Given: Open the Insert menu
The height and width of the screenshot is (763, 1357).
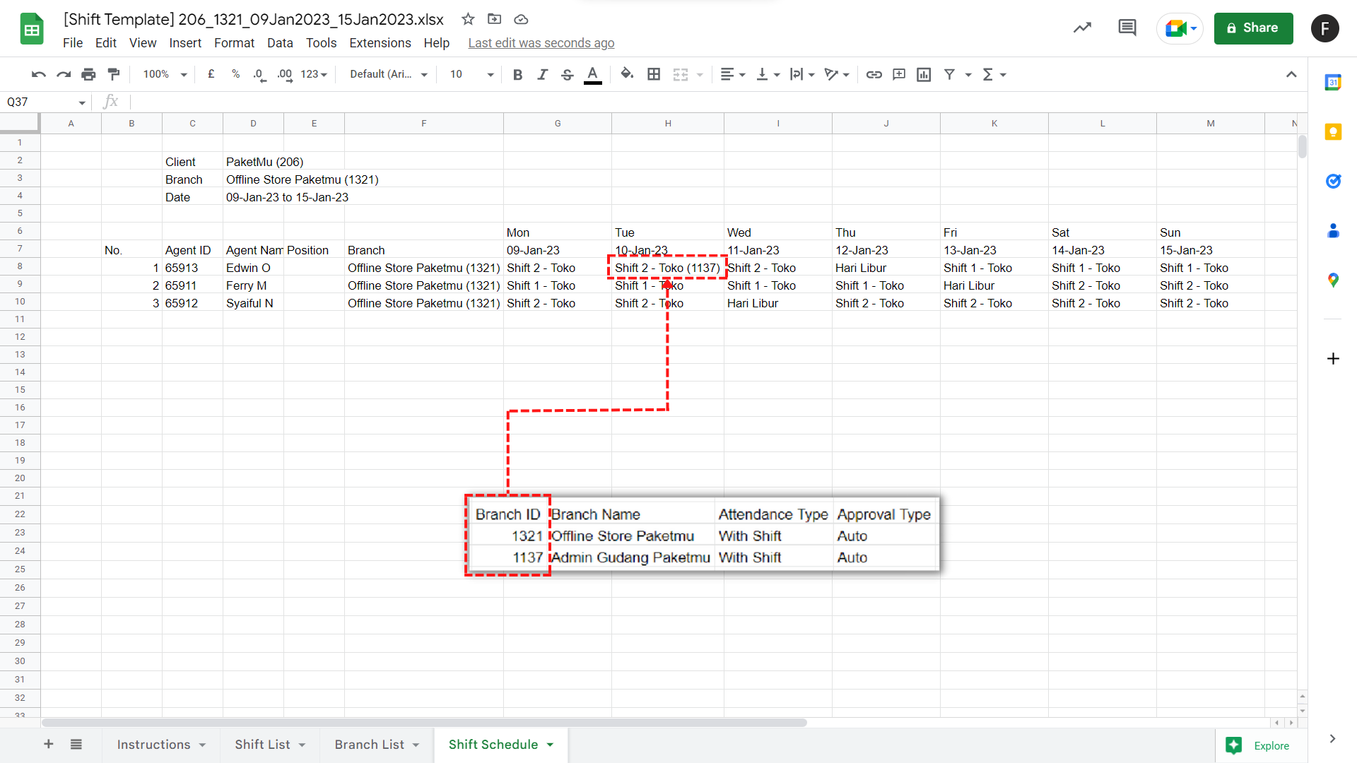Looking at the screenshot, I should [185, 43].
